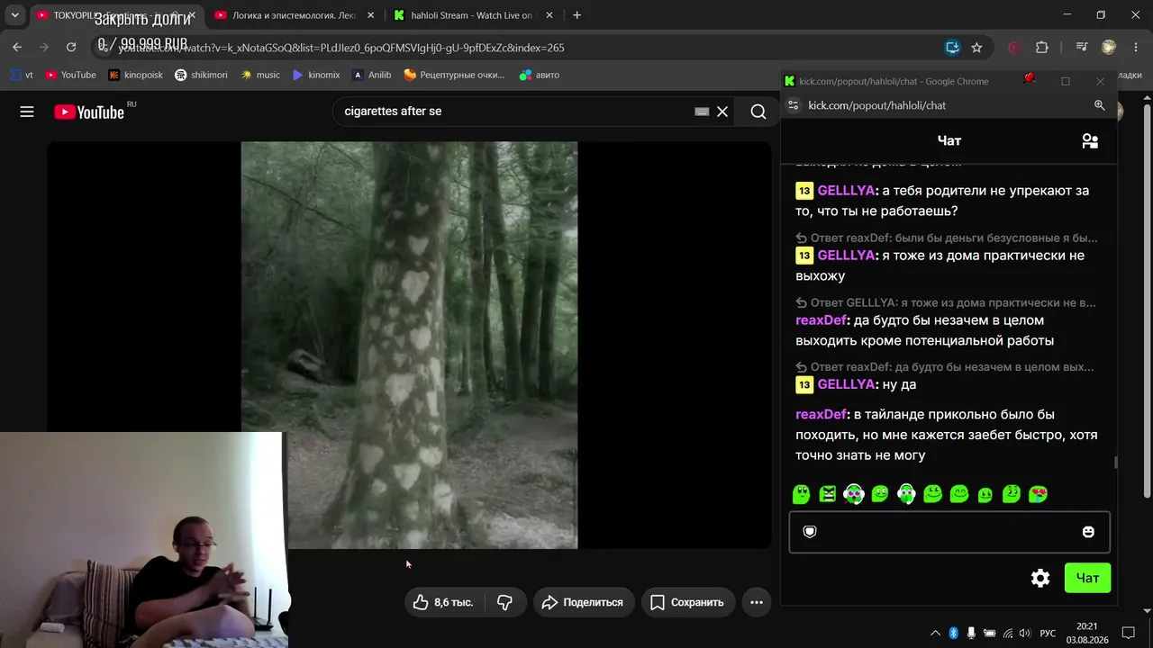This screenshot has height=648, width=1153.
Task: Open site info icon in Kick popout
Action: 793,105
